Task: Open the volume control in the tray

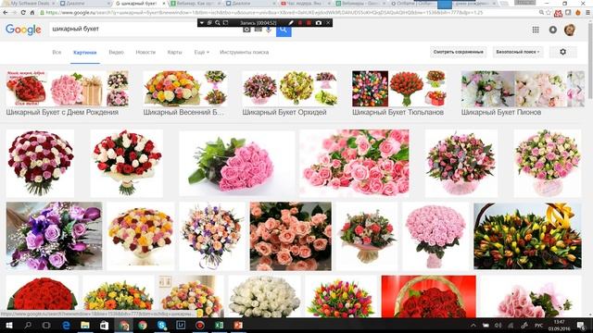Action: [498, 326]
